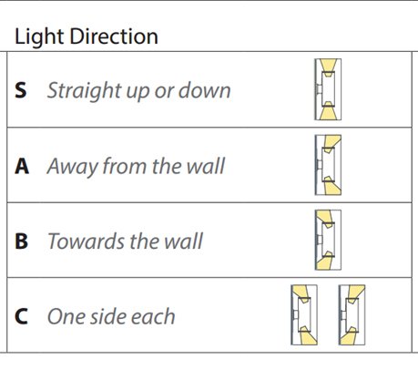Click the lower light beam in diagram B
The image size is (418, 370).
[323, 262]
